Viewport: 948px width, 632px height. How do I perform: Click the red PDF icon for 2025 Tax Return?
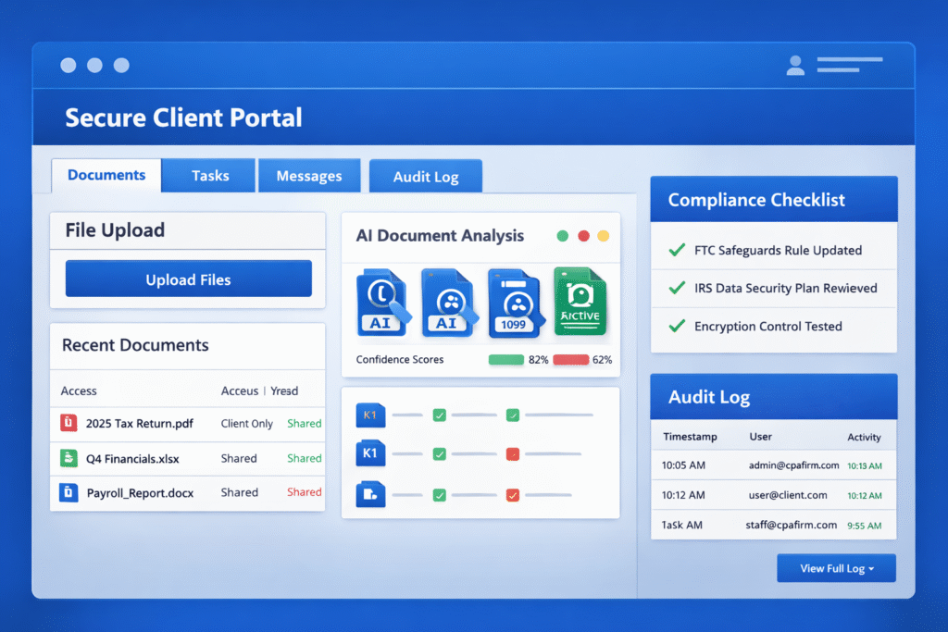click(69, 423)
